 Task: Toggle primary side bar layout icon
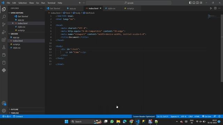tap(190, 3)
